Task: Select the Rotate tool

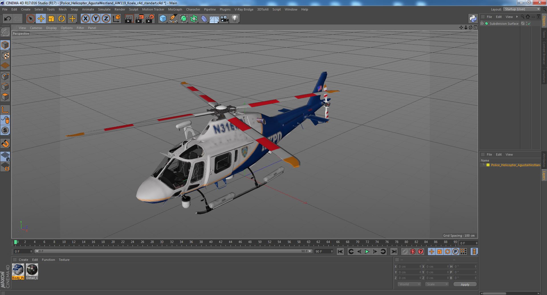Action: (62, 19)
